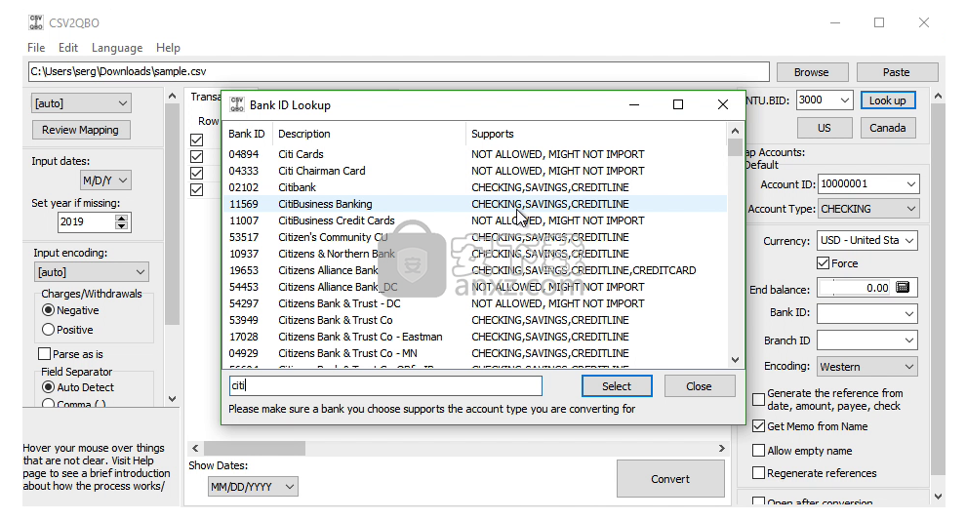Click the bank search field containing citi

(385, 385)
